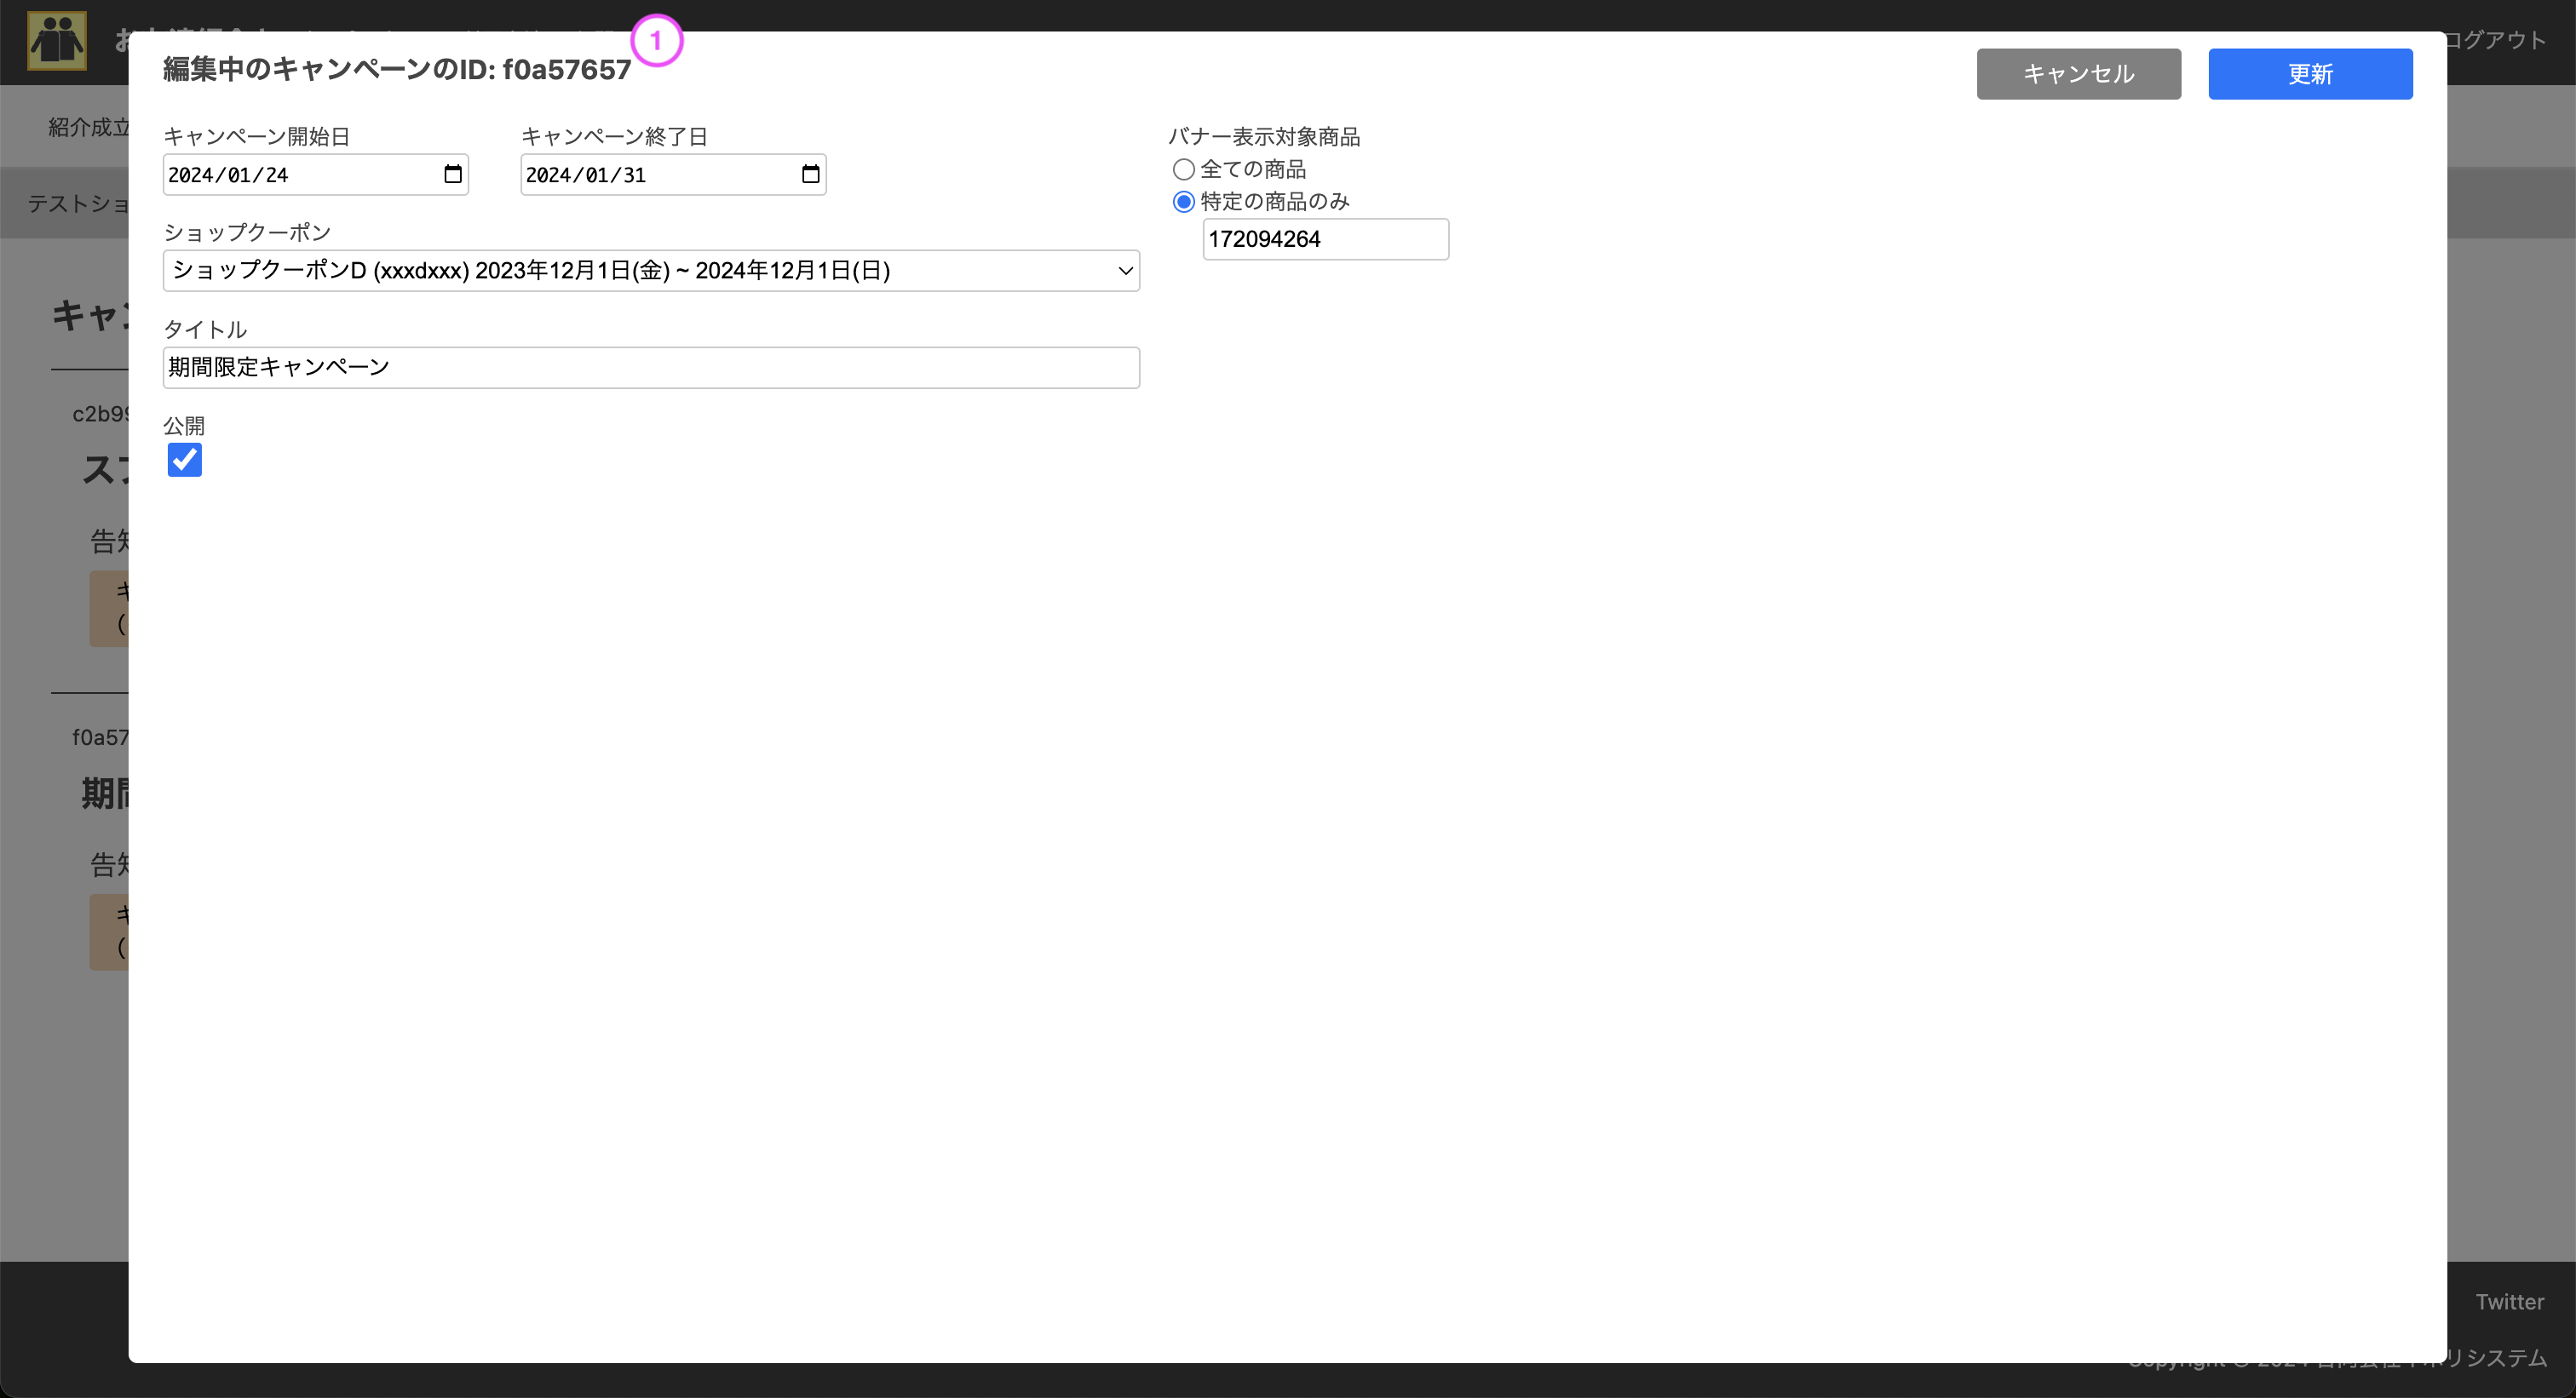The height and width of the screenshot is (1398, 2576).
Task: Open the Twitter link in the footer
Action: (x=2509, y=1301)
